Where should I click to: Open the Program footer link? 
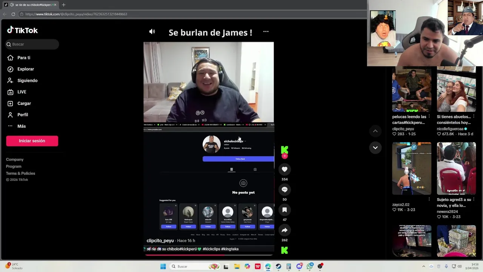pyautogui.click(x=14, y=166)
